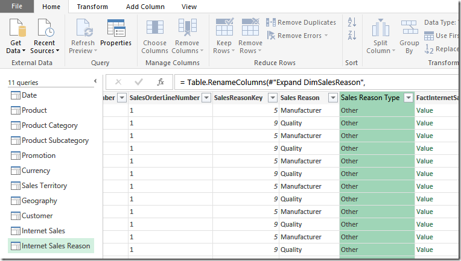
Task: Open filter dropdown of cut-off 'ber' column
Action: [122, 98]
